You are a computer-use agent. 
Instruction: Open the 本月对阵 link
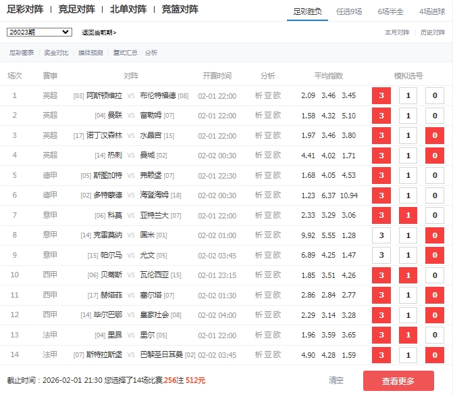click(x=397, y=32)
